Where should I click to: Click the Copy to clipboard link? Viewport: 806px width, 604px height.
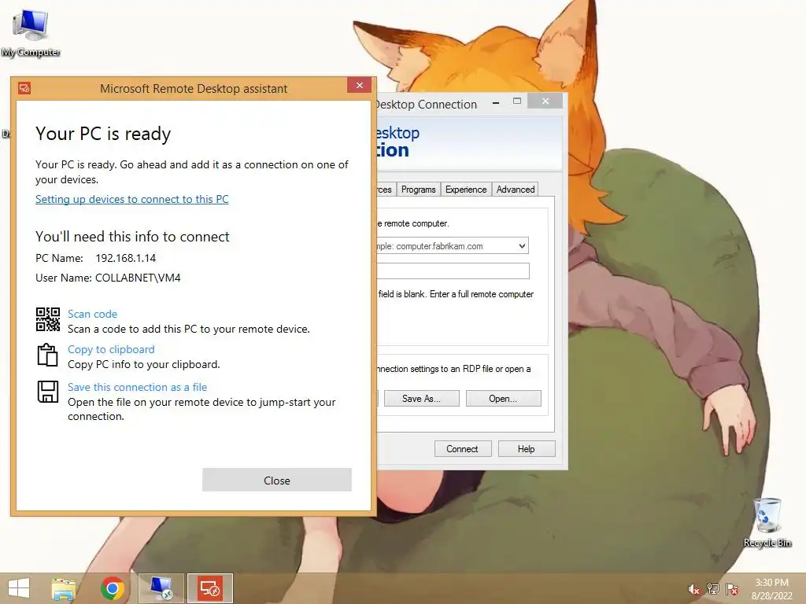tap(111, 349)
